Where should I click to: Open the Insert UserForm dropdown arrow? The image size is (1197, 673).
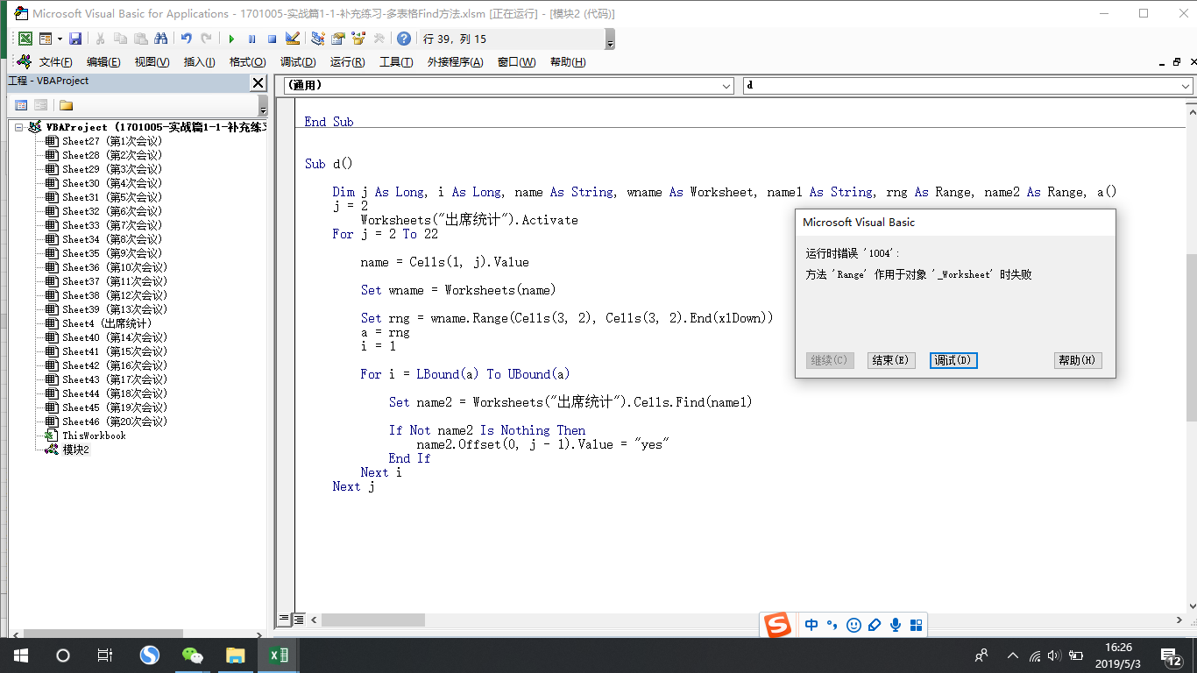coord(59,39)
